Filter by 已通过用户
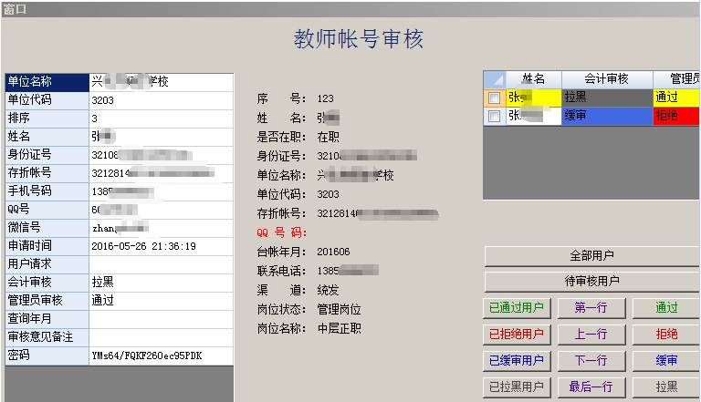The image size is (701, 402). tap(517, 308)
